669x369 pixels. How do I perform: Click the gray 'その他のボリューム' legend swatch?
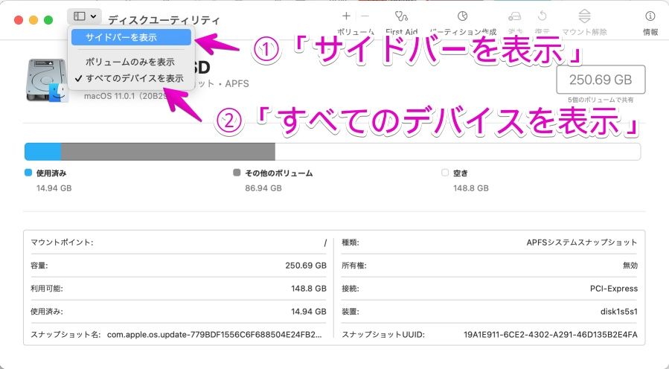point(237,173)
